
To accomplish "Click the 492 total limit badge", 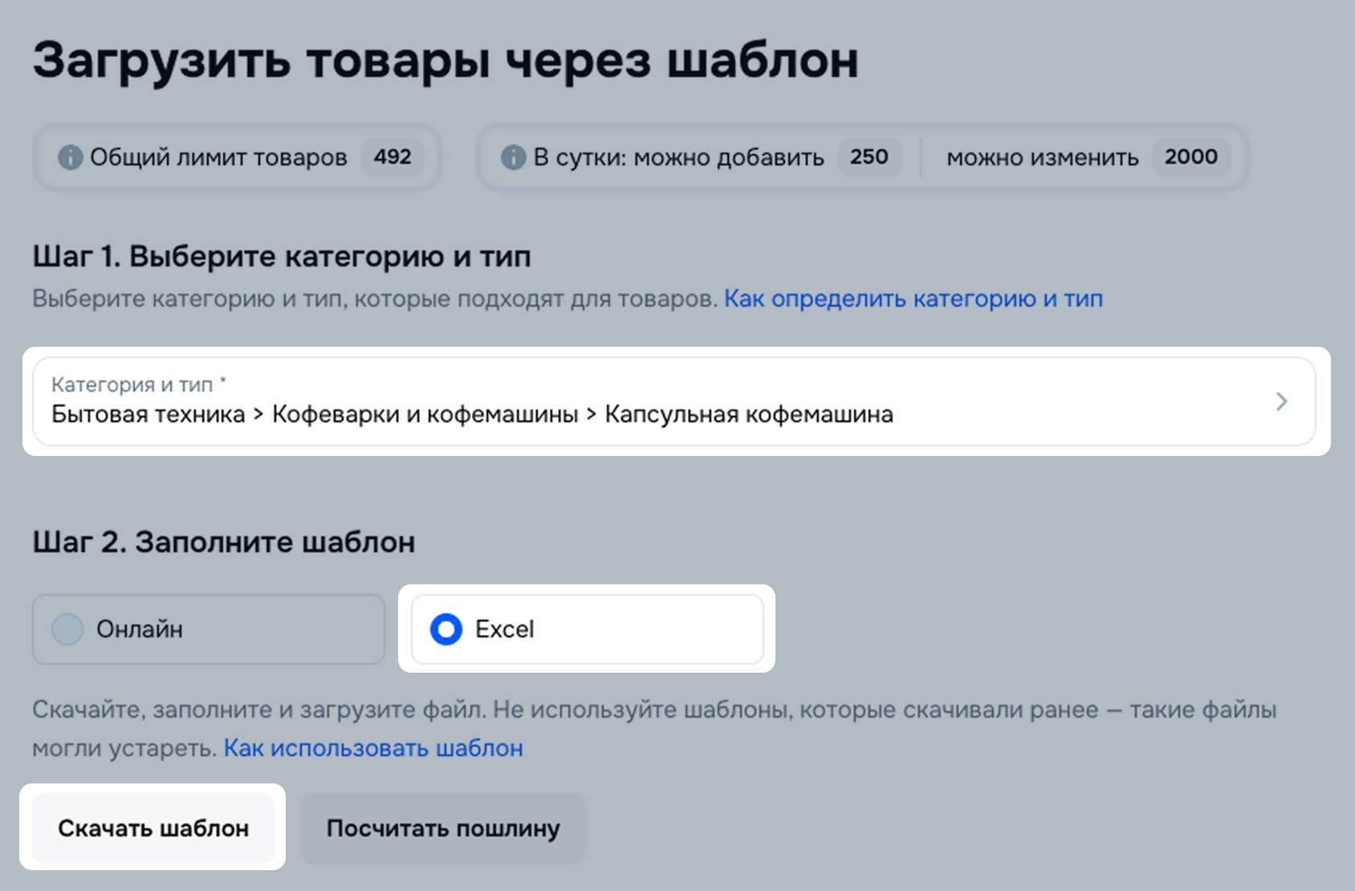I will (393, 157).
